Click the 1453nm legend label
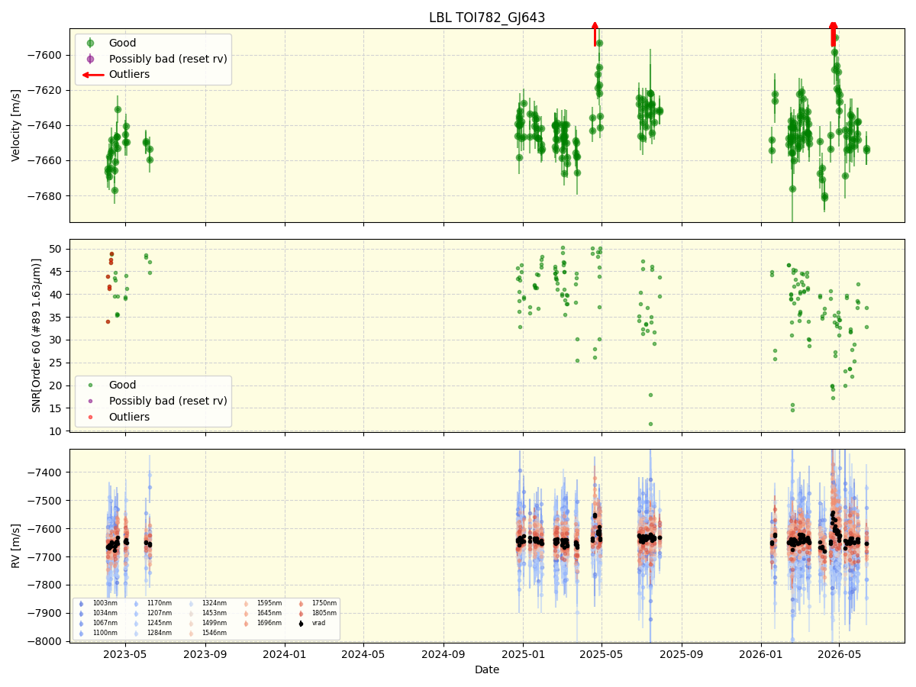916x687 pixels. [x=214, y=613]
